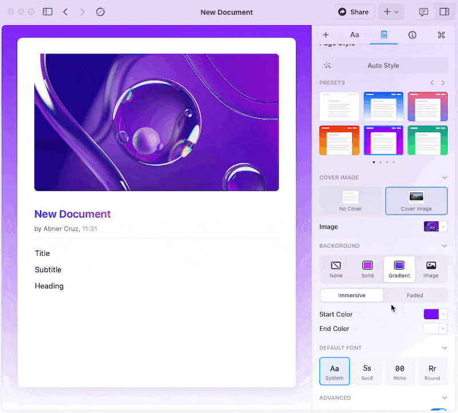Select the No Cover option

click(x=350, y=201)
